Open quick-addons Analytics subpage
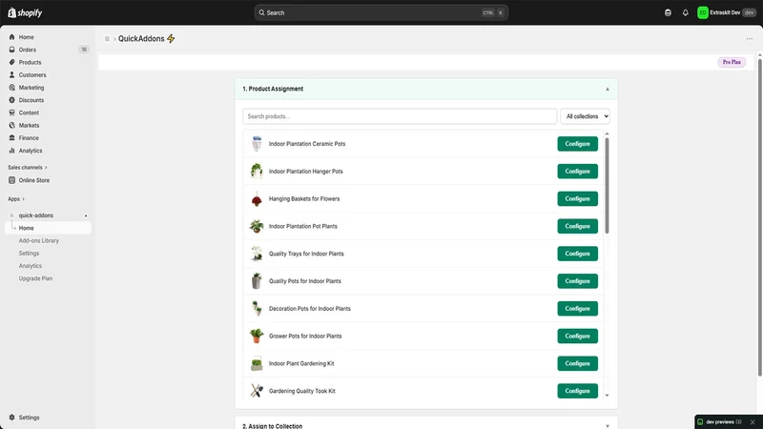The image size is (763, 429). point(31,266)
